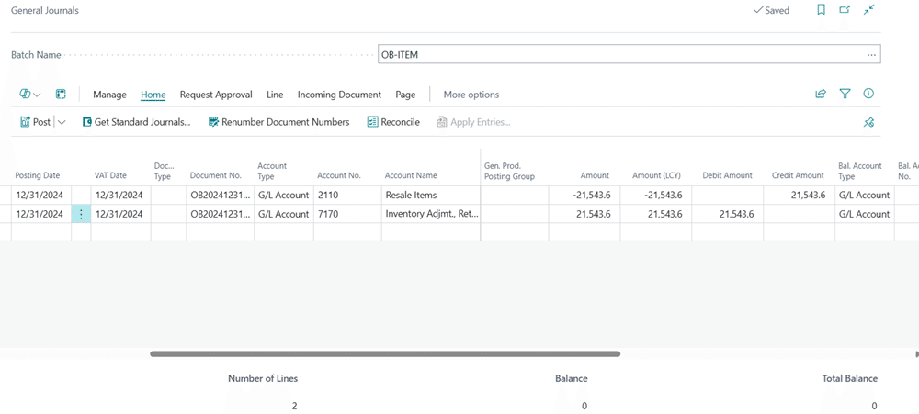Open the Incoming Document menu
Image resolution: width=919 pixels, height=414 pixels.
click(339, 95)
